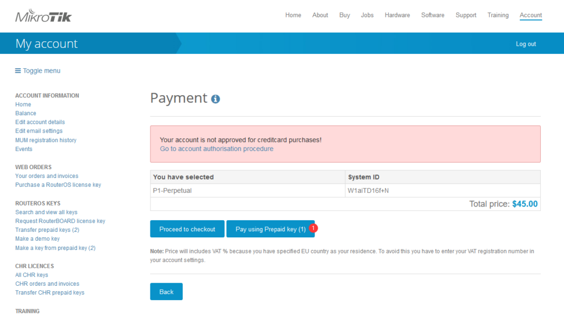Screen dimensions: 564x315
Task: Open the Buy menu item
Action: pos(345,15)
